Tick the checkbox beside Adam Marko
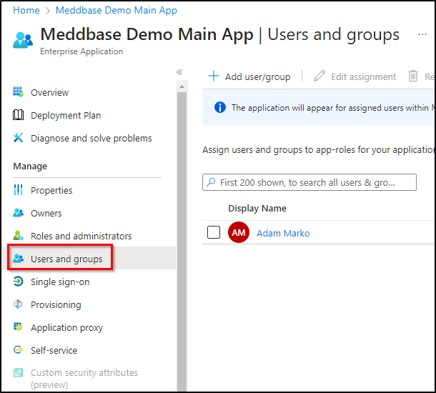The image size is (436, 393). [214, 232]
